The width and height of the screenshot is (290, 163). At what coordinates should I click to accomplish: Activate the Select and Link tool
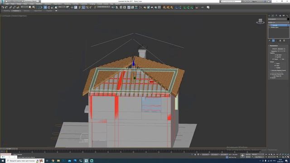click(10, 7)
